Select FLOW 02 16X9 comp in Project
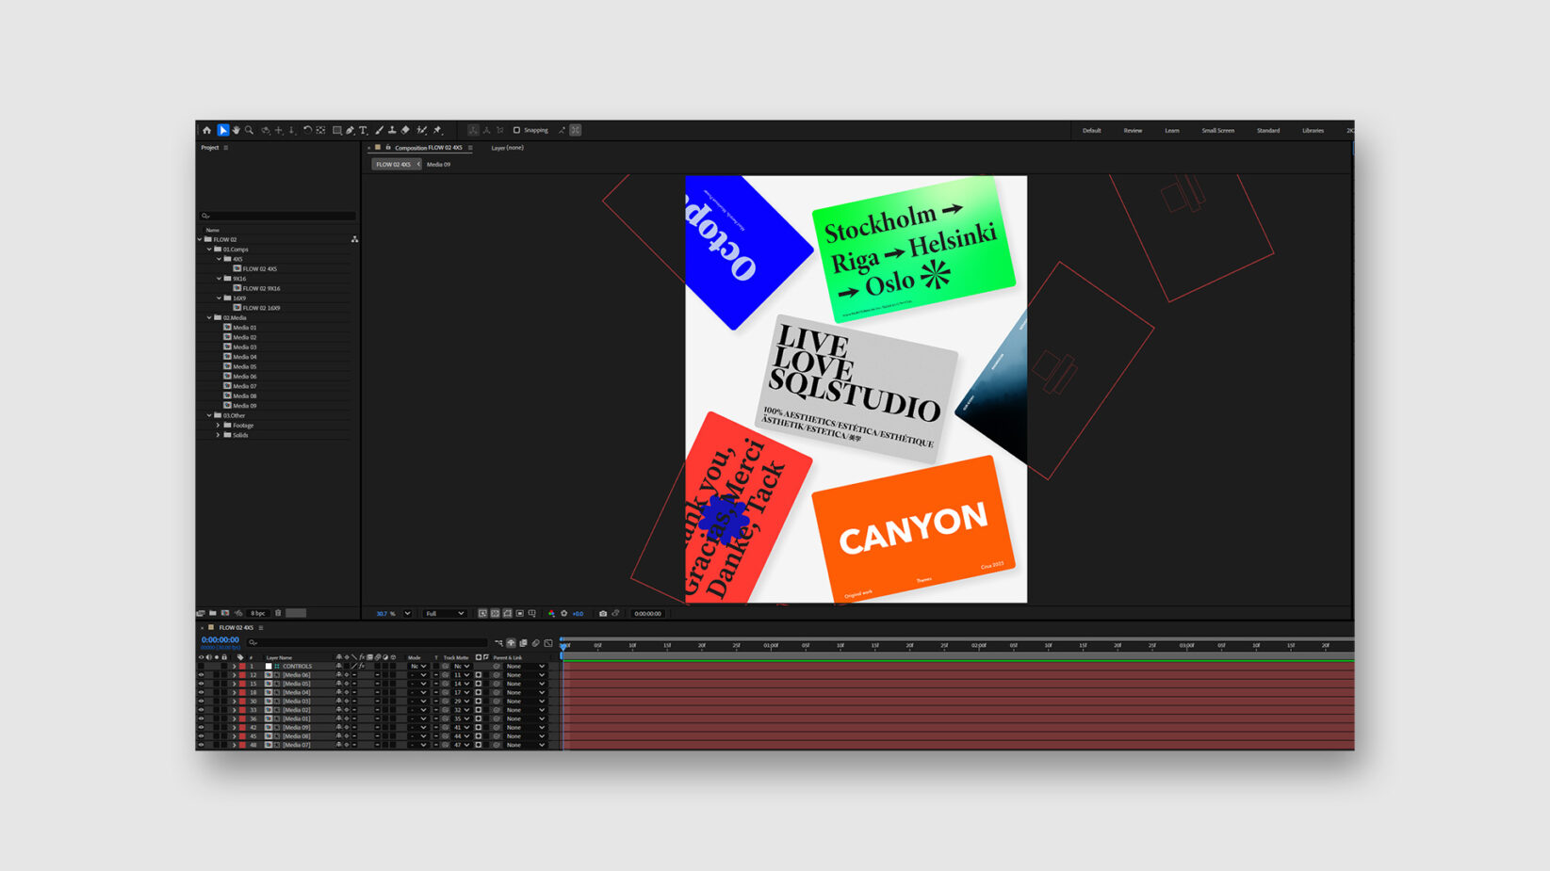The width and height of the screenshot is (1550, 871). pyautogui.click(x=261, y=308)
